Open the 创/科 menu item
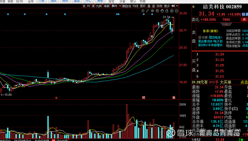248x141 pixels. [20, 1]
